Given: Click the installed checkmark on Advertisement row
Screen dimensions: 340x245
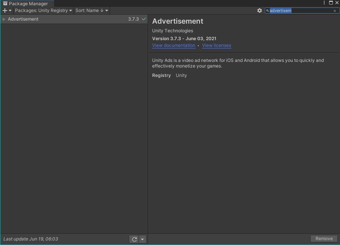Looking at the screenshot, I should pyautogui.click(x=144, y=19).
